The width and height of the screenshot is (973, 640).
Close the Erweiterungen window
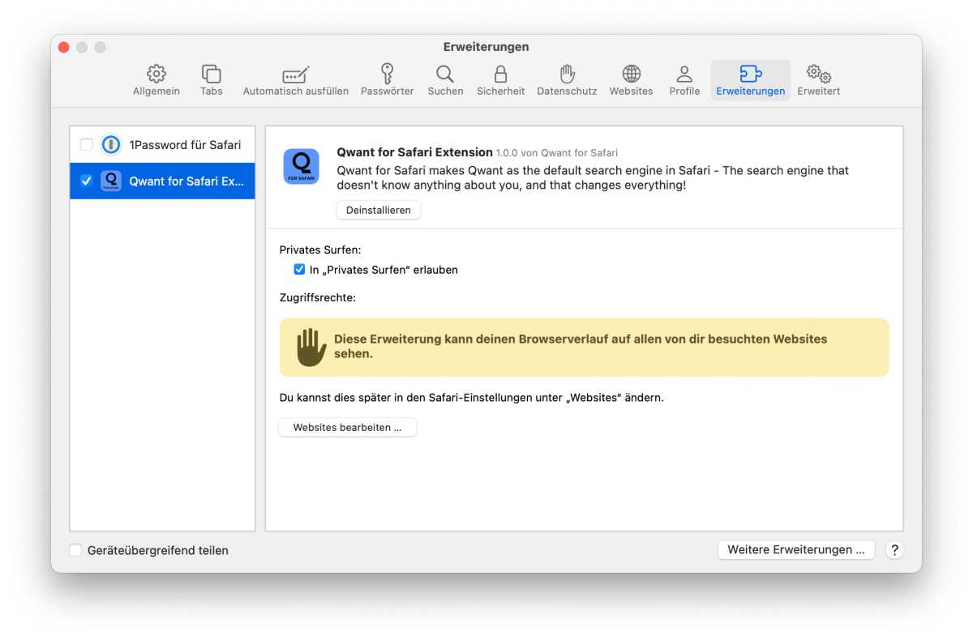point(64,47)
